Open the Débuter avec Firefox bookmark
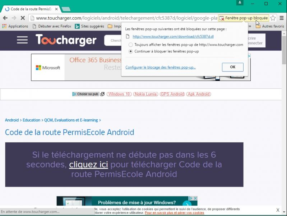 pyautogui.click(x=52, y=26)
